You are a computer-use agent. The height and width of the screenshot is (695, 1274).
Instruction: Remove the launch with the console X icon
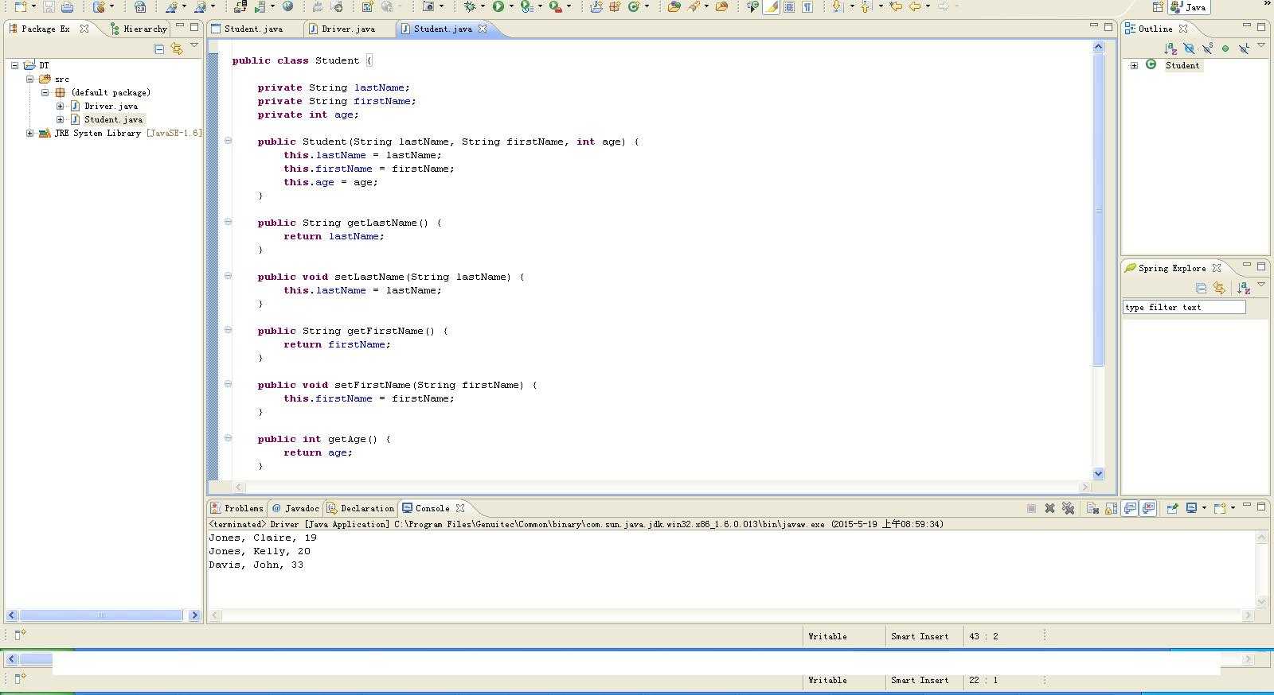click(1049, 508)
